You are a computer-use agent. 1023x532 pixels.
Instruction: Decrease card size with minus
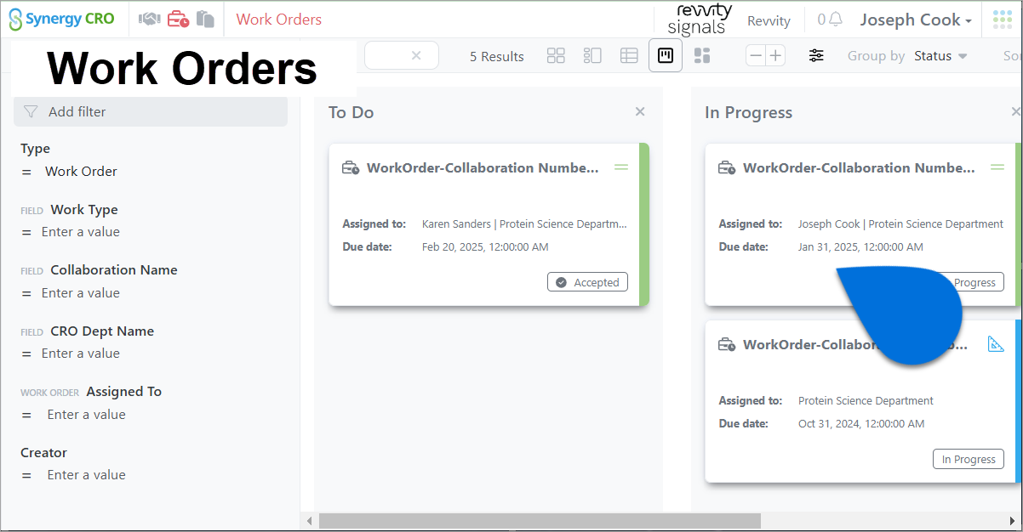tap(755, 56)
